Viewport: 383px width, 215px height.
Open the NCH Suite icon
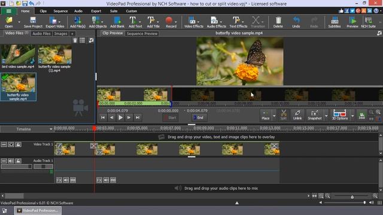(x=369, y=21)
